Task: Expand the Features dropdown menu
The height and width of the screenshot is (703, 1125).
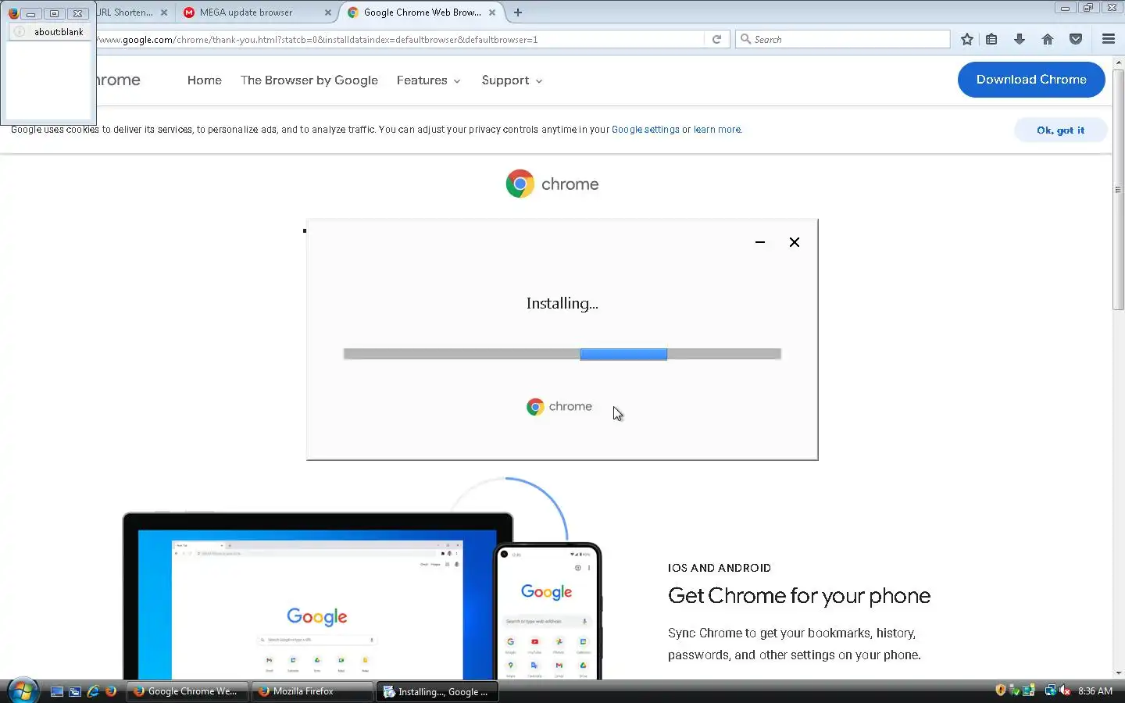Action: click(x=429, y=80)
